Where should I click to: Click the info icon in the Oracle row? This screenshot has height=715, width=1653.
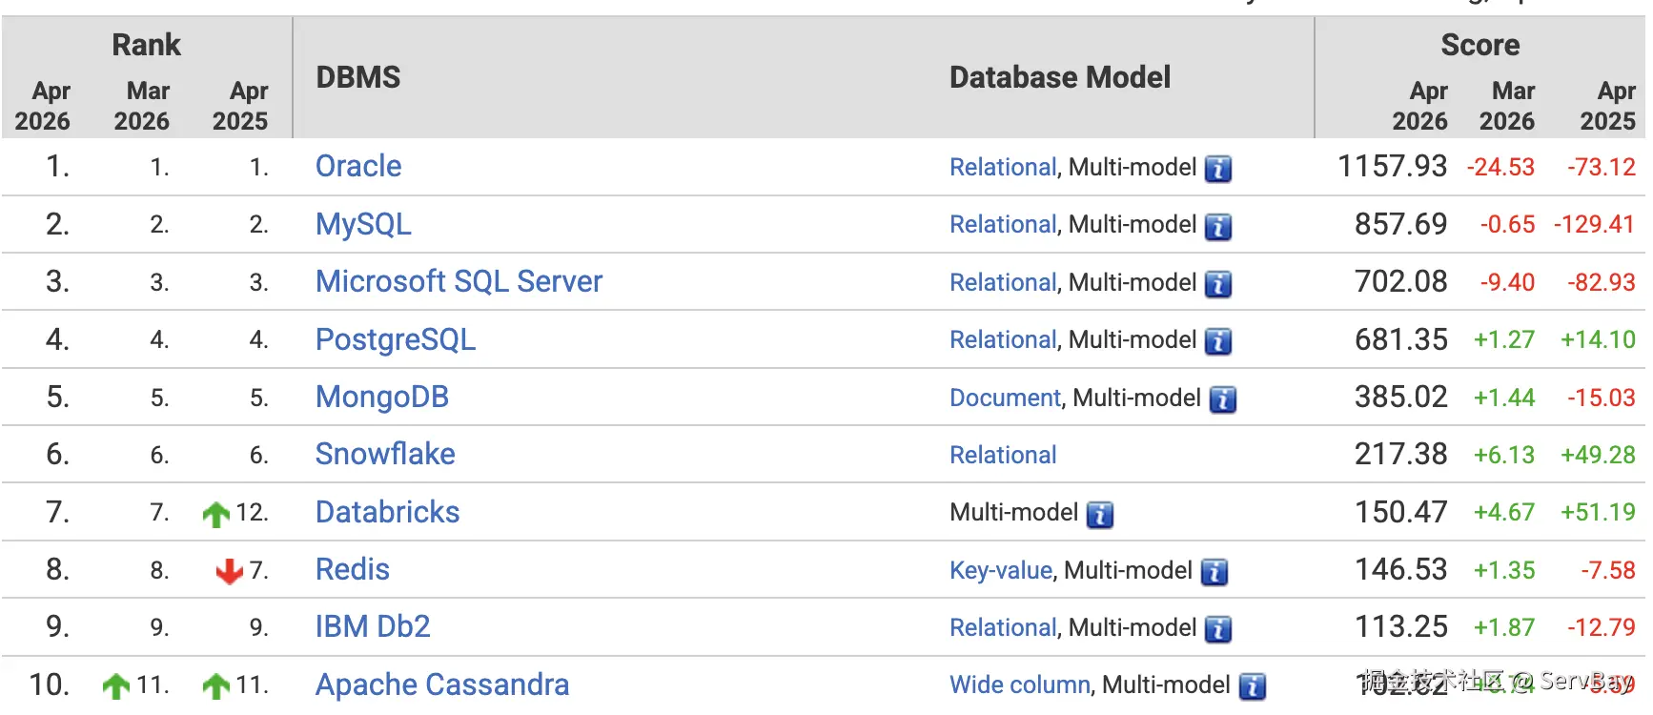coord(1218,169)
